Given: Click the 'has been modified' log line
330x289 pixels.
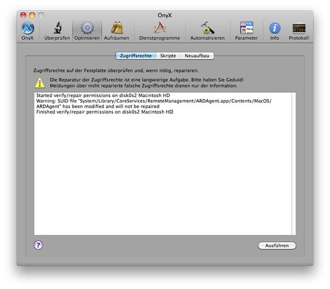Looking at the screenshot, I should 98,106.
